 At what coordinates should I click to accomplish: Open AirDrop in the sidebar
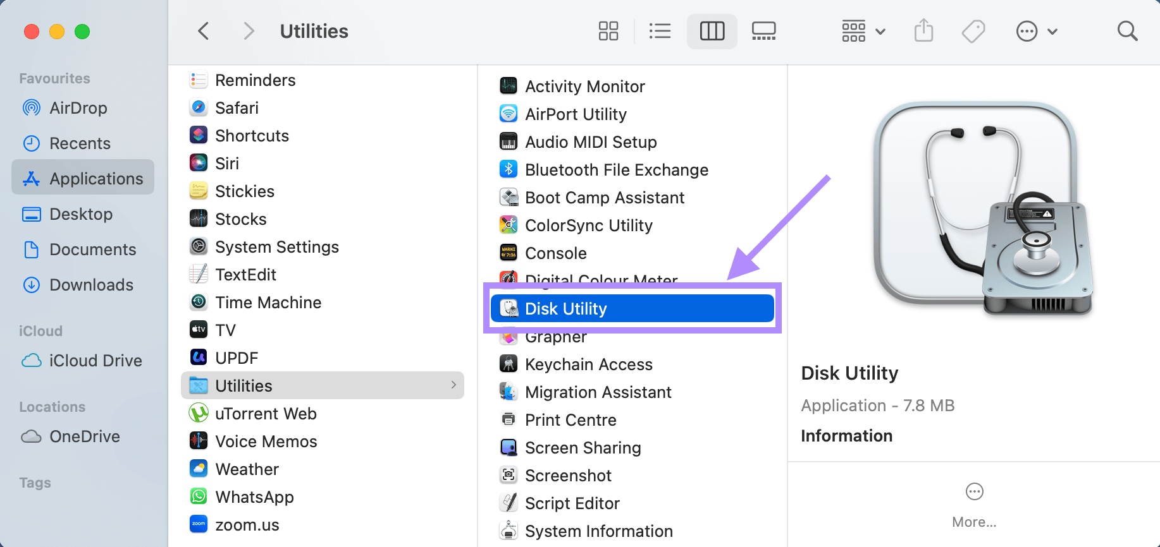tap(83, 108)
